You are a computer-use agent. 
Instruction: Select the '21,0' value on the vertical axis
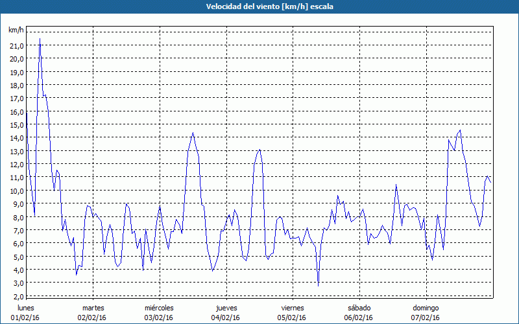(16, 45)
